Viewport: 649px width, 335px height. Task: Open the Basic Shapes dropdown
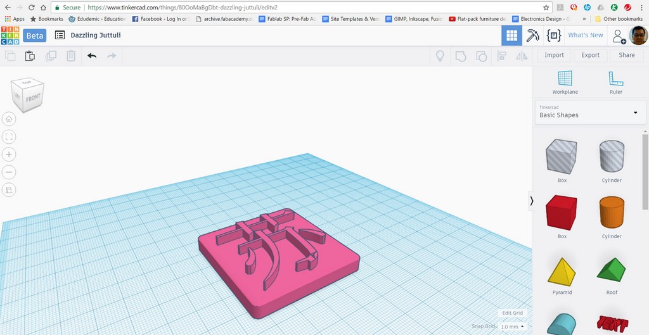[590, 111]
